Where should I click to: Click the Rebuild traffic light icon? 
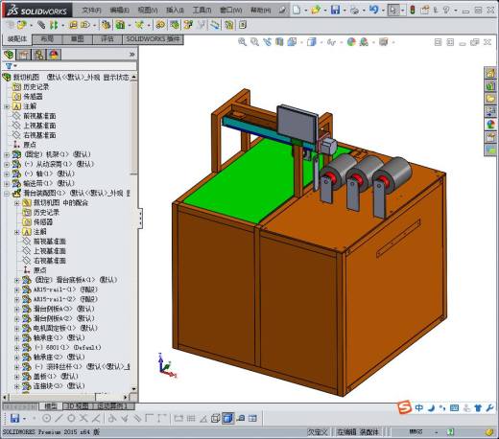point(413,10)
